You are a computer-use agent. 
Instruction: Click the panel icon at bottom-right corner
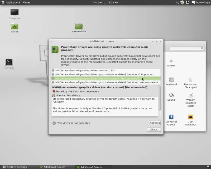[x=208, y=167]
